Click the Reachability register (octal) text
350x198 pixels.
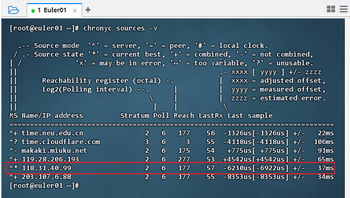coord(102,81)
